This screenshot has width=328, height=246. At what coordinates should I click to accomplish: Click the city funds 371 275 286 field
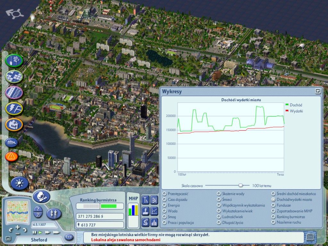tap(100, 216)
